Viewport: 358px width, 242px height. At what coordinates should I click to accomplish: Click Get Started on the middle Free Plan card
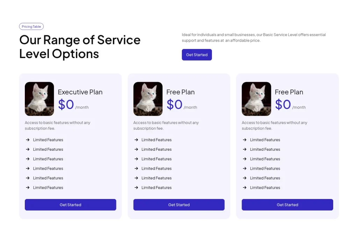pos(179,205)
